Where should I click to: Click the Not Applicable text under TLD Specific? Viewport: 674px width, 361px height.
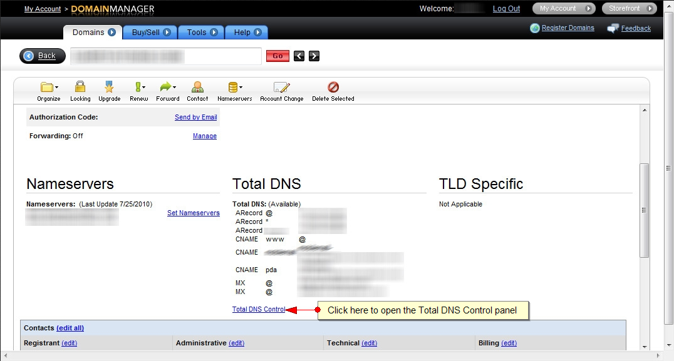[460, 205]
